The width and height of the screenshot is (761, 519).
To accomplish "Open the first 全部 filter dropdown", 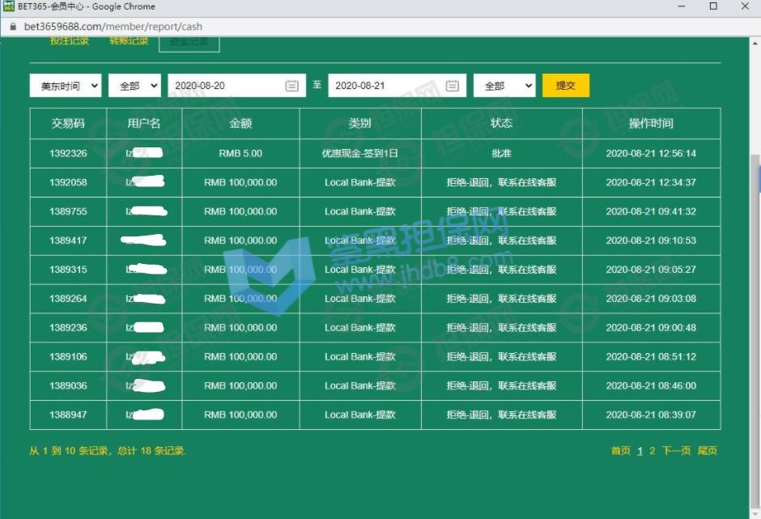I will click(134, 86).
